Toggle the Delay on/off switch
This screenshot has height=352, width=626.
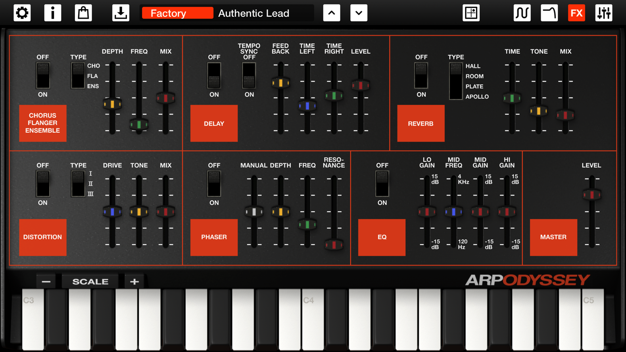pos(214,75)
